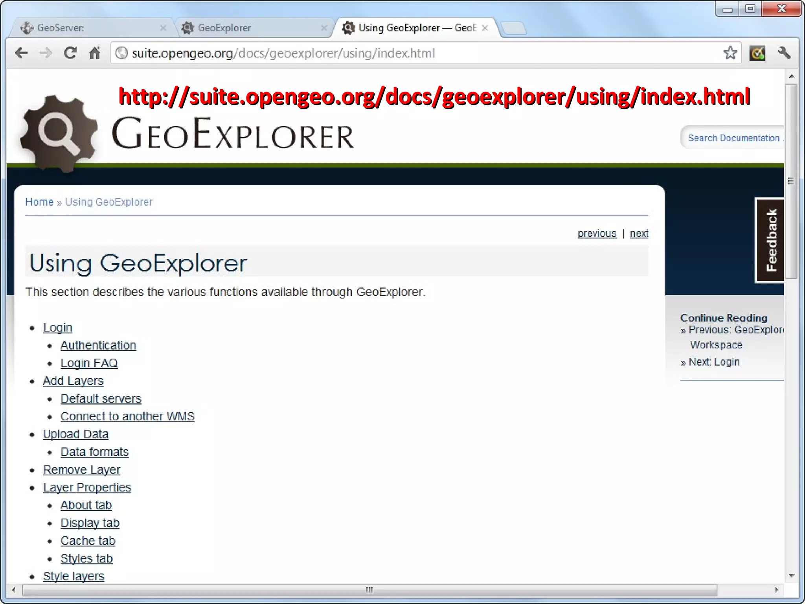Click the Search Documentation field
The image size is (805, 604).
[733, 138]
